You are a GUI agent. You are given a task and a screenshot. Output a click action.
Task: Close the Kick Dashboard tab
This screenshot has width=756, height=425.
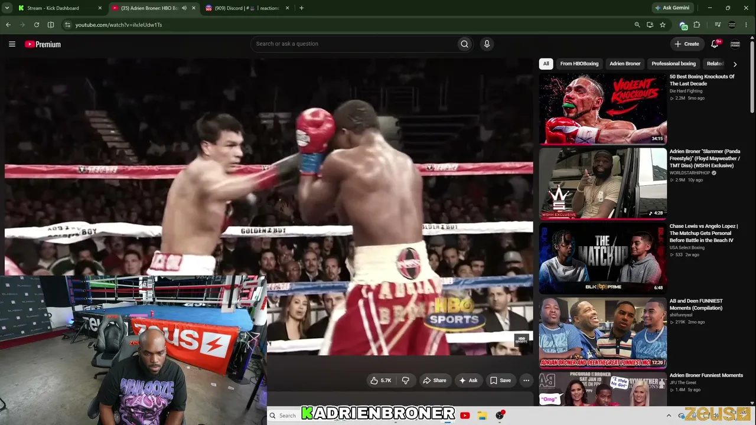tap(100, 8)
